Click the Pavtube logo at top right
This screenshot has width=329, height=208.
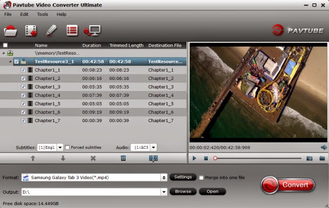pos(298,30)
